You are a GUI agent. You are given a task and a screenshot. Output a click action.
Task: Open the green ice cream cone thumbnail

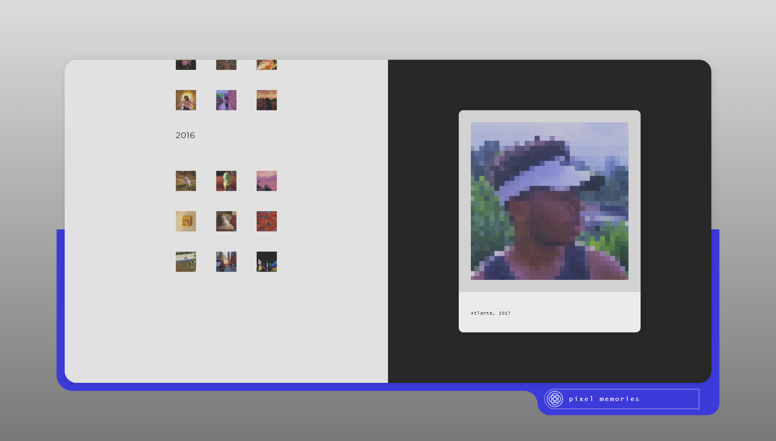(x=226, y=181)
